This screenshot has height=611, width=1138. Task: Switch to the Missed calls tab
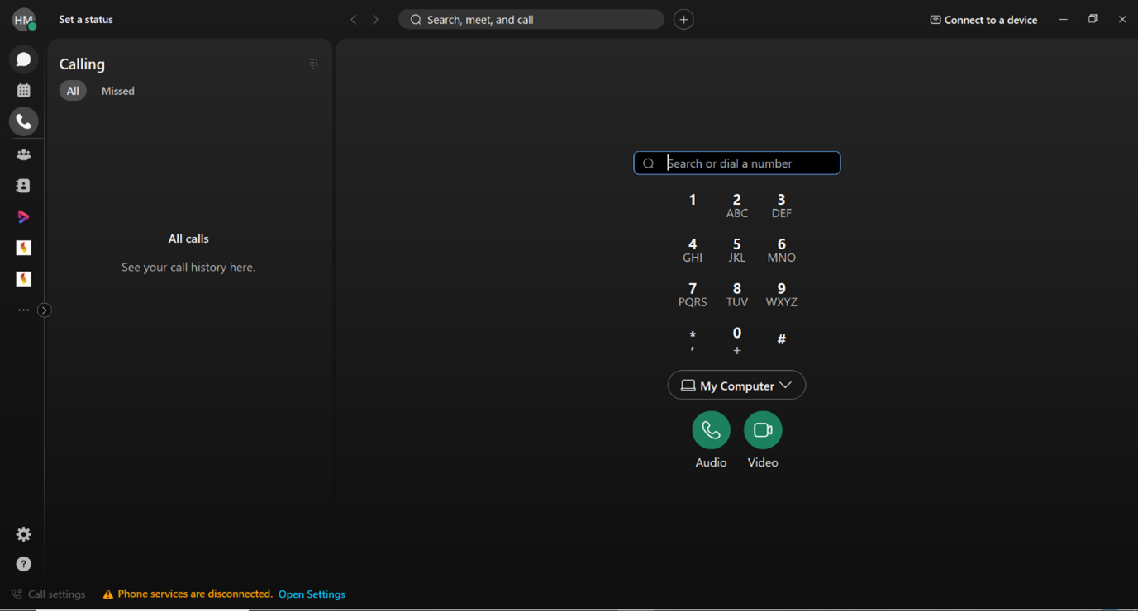pyautogui.click(x=117, y=91)
